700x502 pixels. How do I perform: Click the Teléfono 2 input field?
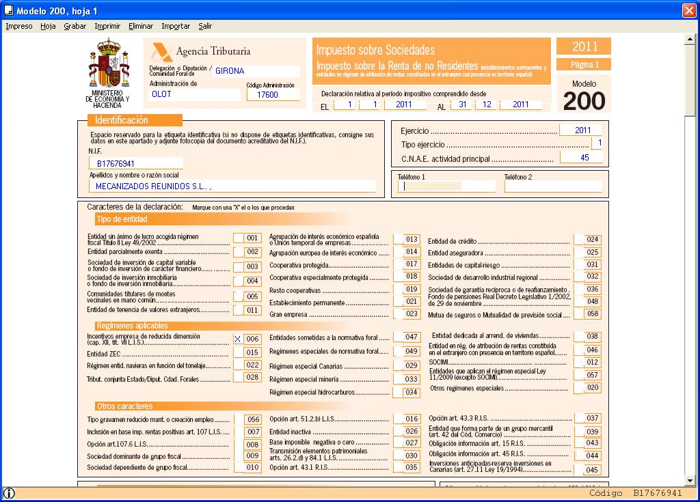point(552,186)
